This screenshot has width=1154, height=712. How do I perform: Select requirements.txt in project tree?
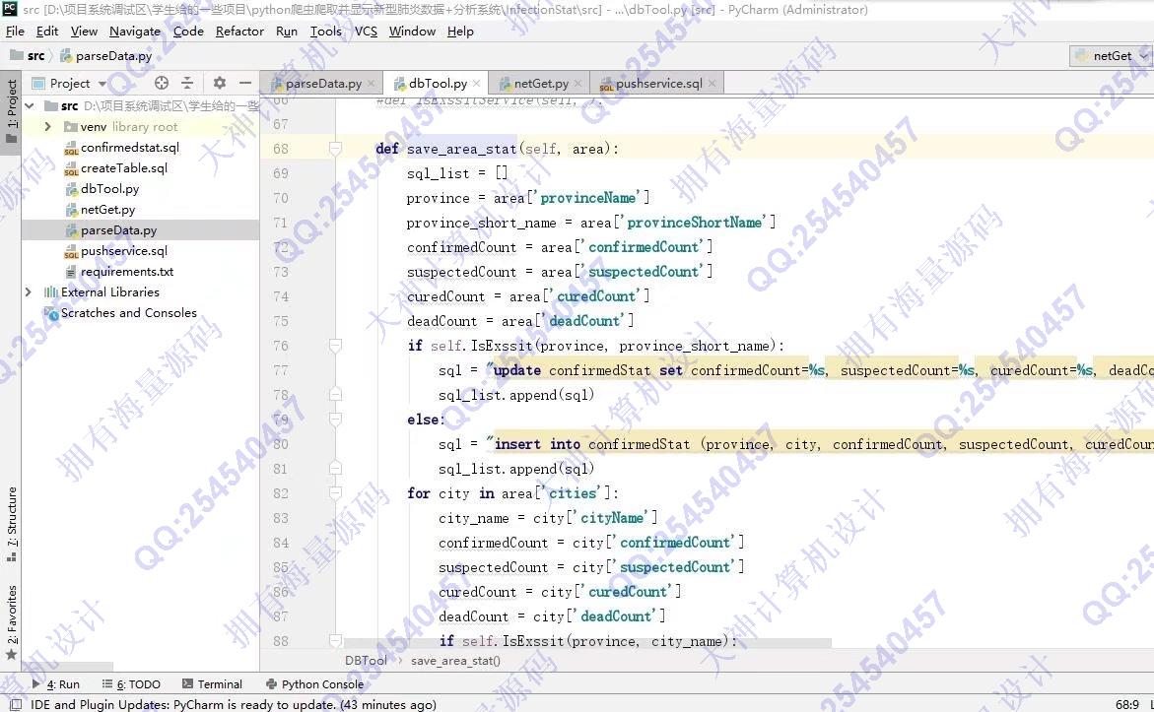pyautogui.click(x=126, y=272)
